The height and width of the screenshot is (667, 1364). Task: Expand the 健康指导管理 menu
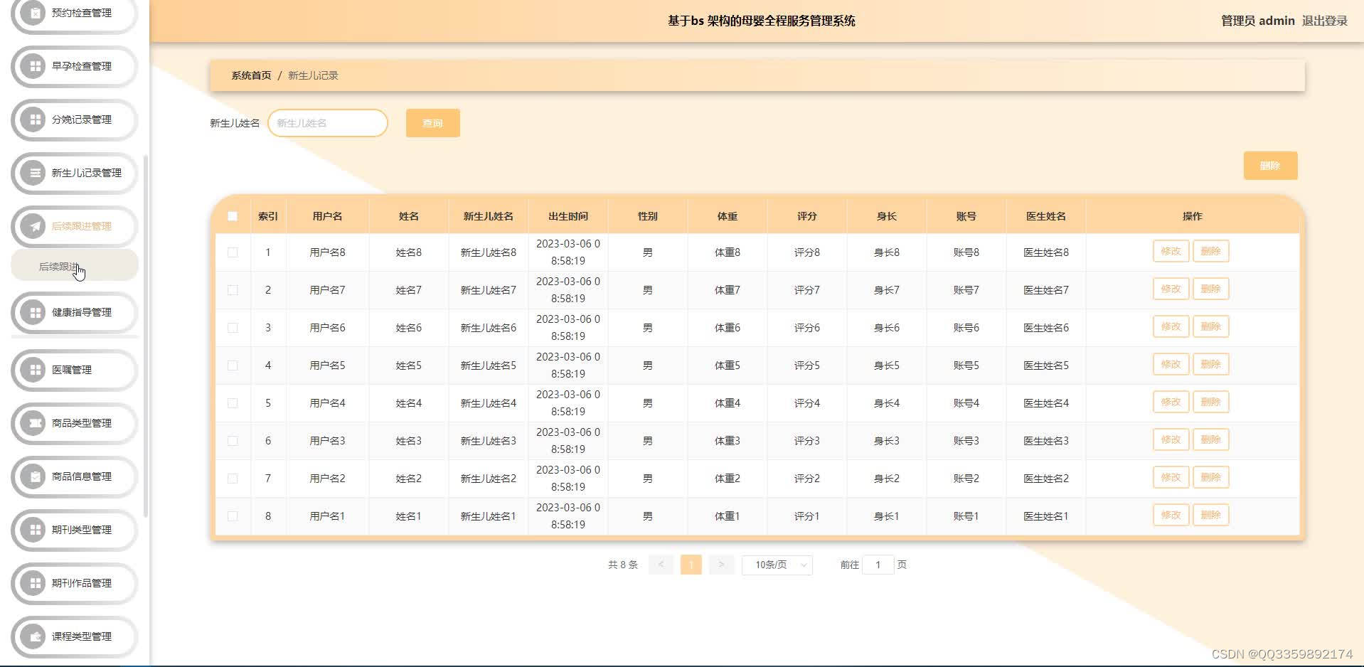click(74, 312)
